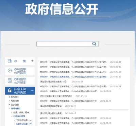The height and width of the screenshot is (126, 136).
Task: Click the 政策 document icon
Action: pos(10,61)
